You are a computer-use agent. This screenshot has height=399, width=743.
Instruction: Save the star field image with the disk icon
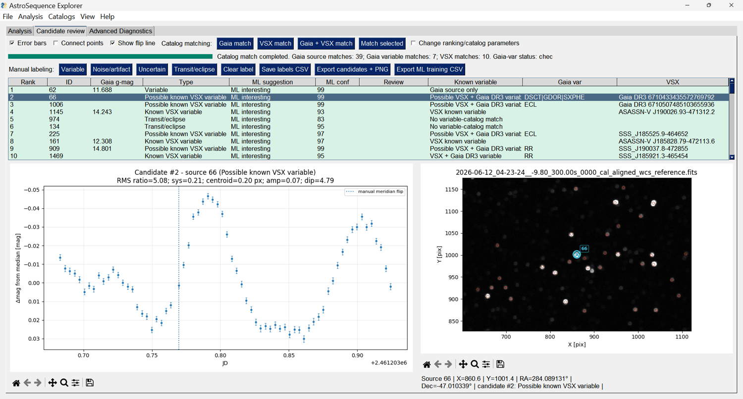(500, 364)
